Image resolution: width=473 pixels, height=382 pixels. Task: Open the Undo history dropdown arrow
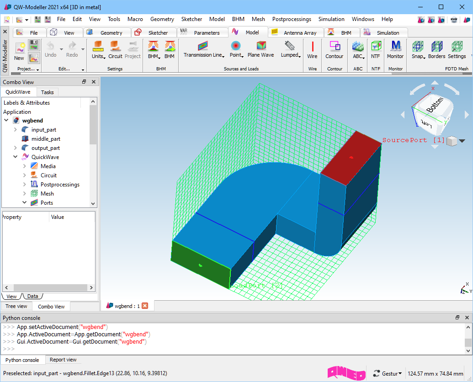tap(61, 49)
